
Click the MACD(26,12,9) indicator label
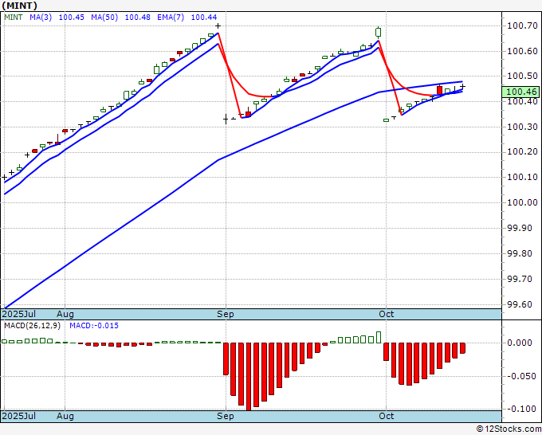tap(32, 326)
